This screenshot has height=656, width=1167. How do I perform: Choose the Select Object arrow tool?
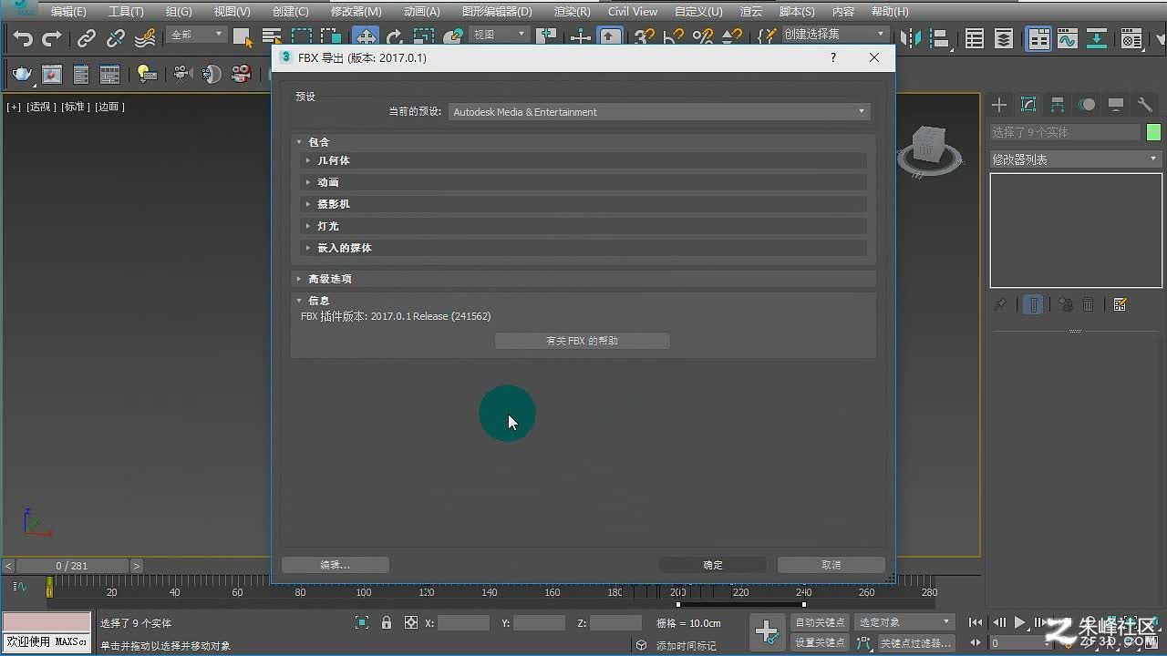coord(243,38)
